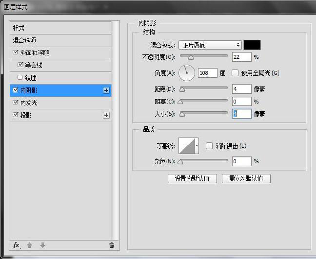Click the contour curve thumbnail
The image size is (316, 259).
click(x=187, y=146)
